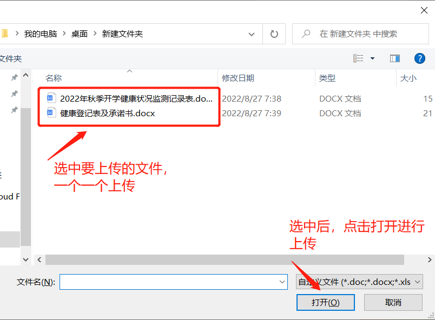Viewport: 435px width, 320px height.
Task: Click the 取消 button
Action: pos(393,303)
